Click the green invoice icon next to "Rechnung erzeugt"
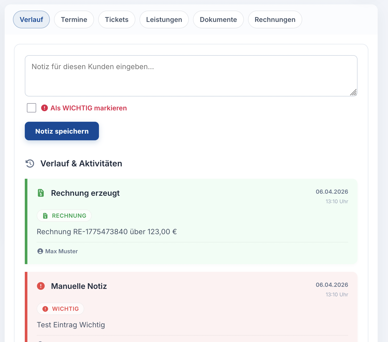 click(41, 193)
